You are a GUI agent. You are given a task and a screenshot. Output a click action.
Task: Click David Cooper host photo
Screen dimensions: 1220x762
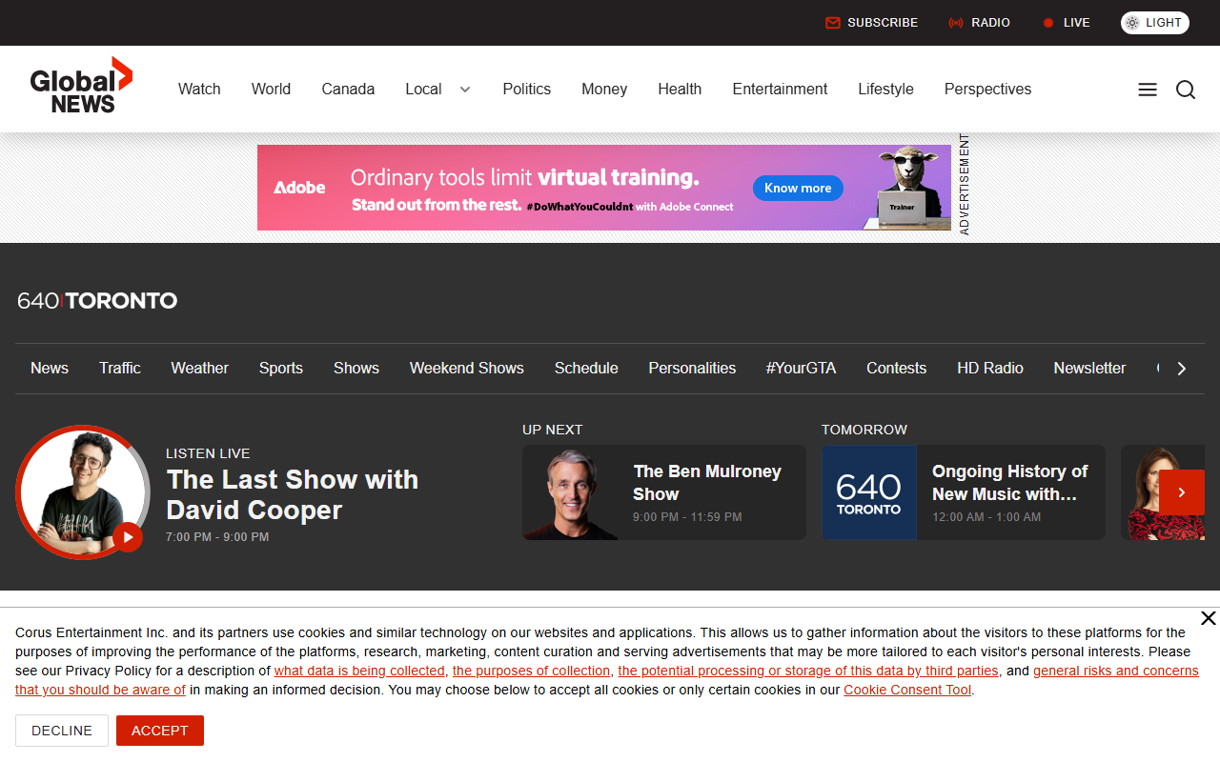coord(81,491)
